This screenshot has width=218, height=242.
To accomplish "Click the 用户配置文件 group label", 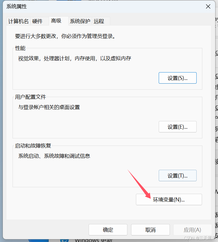I will [30, 97].
